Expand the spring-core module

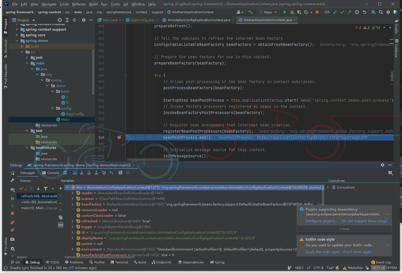coord(17,35)
